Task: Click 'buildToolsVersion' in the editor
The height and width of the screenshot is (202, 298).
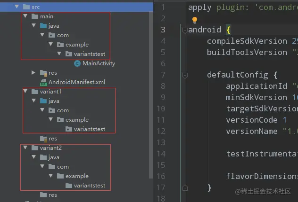Action: pos(247,52)
